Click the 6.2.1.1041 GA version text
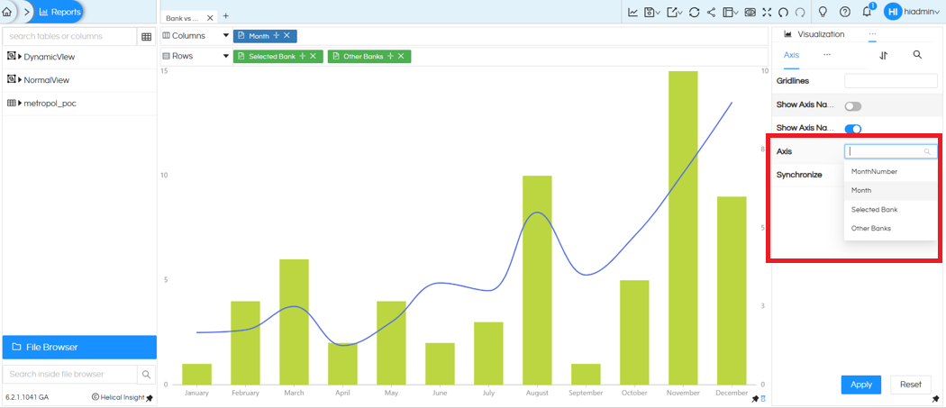 27,398
